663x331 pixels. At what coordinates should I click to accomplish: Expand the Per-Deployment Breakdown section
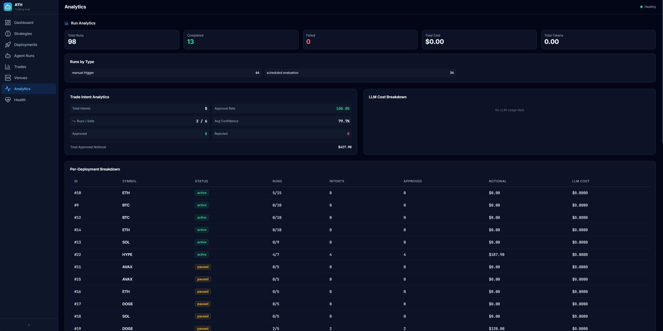coord(95,169)
